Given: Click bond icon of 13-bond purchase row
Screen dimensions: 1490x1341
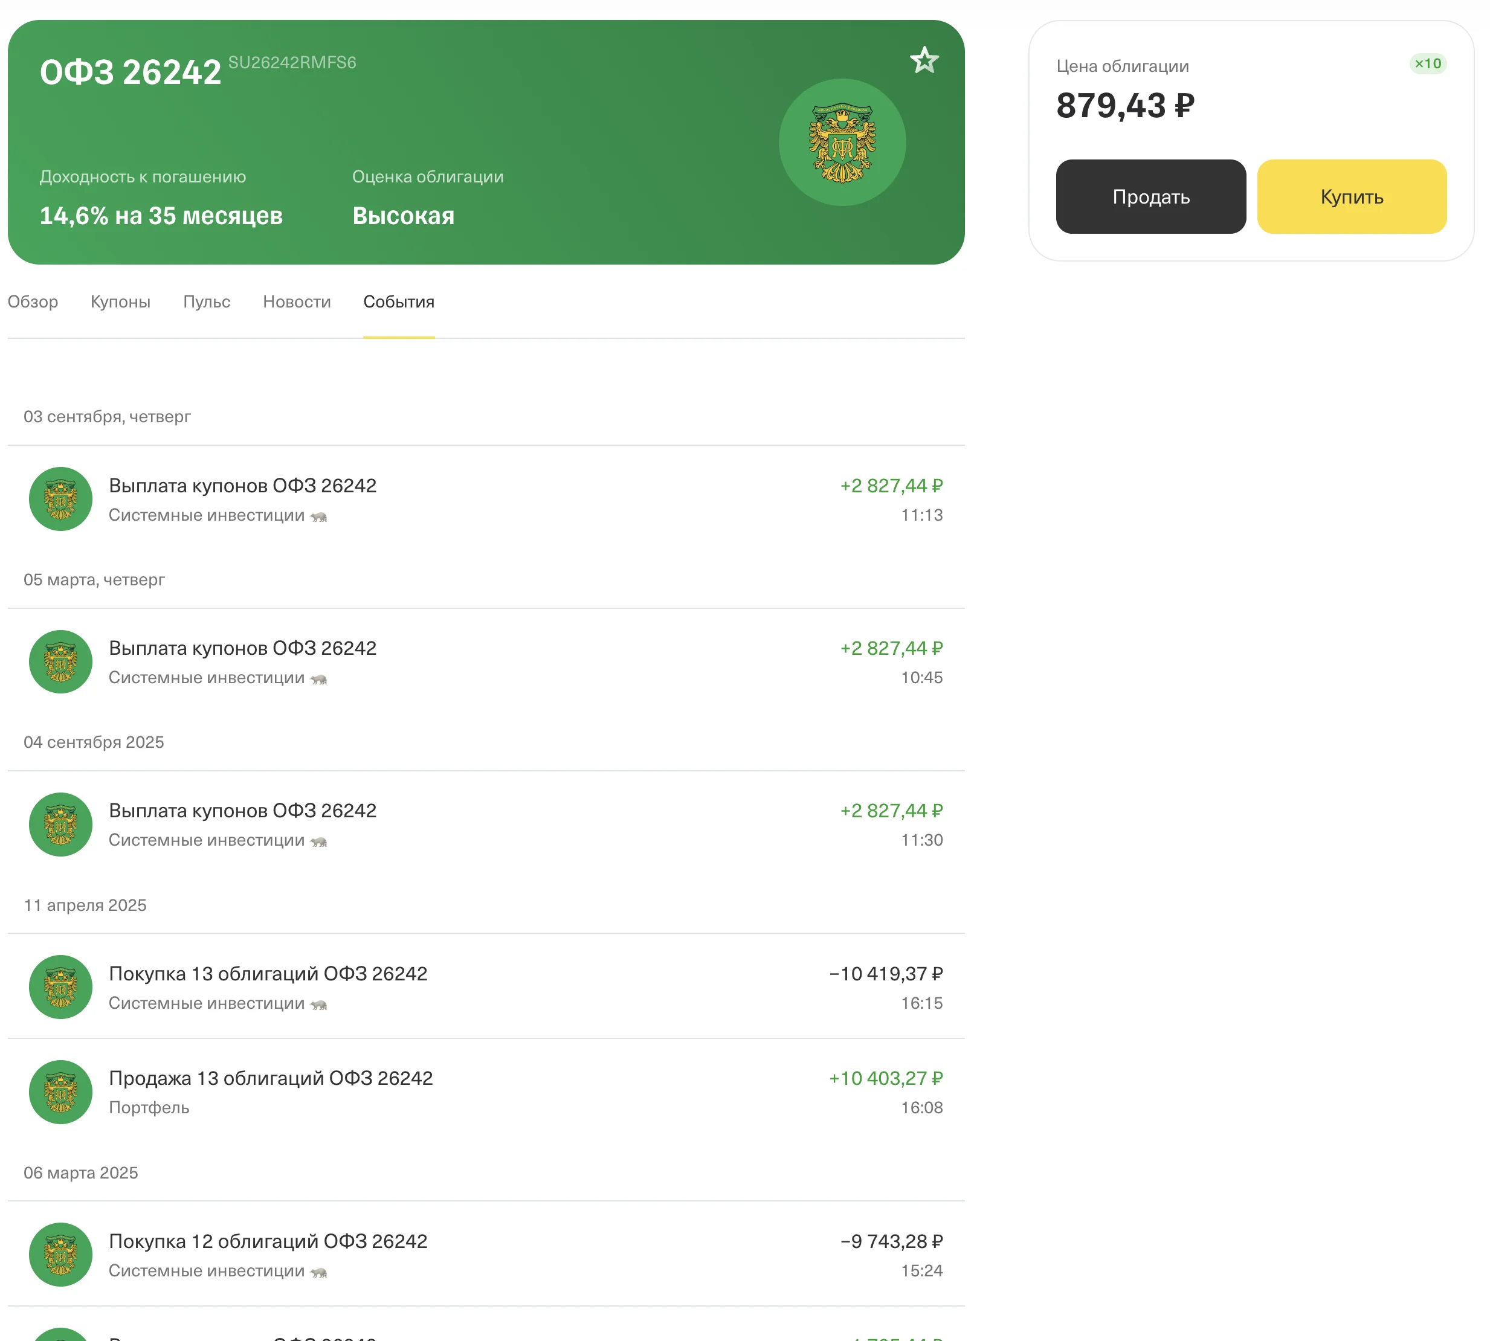Looking at the screenshot, I should (60, 988).
